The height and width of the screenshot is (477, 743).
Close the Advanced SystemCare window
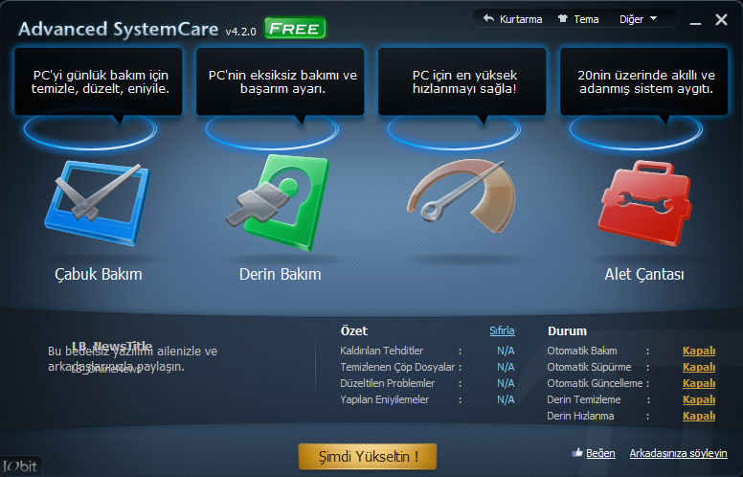coord(721,19)
